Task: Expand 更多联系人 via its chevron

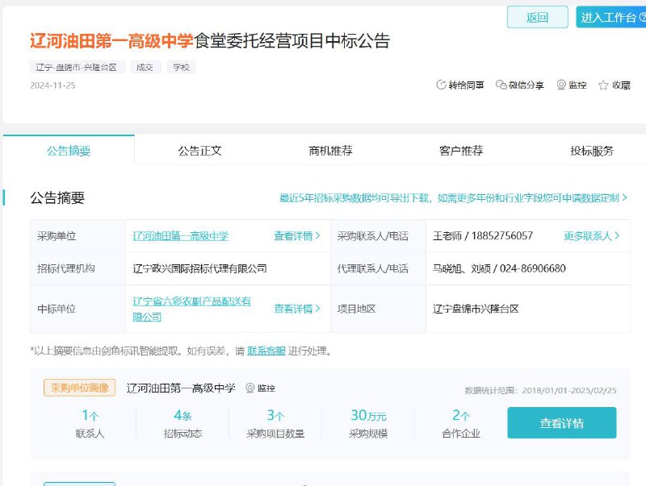Action: 619,235
